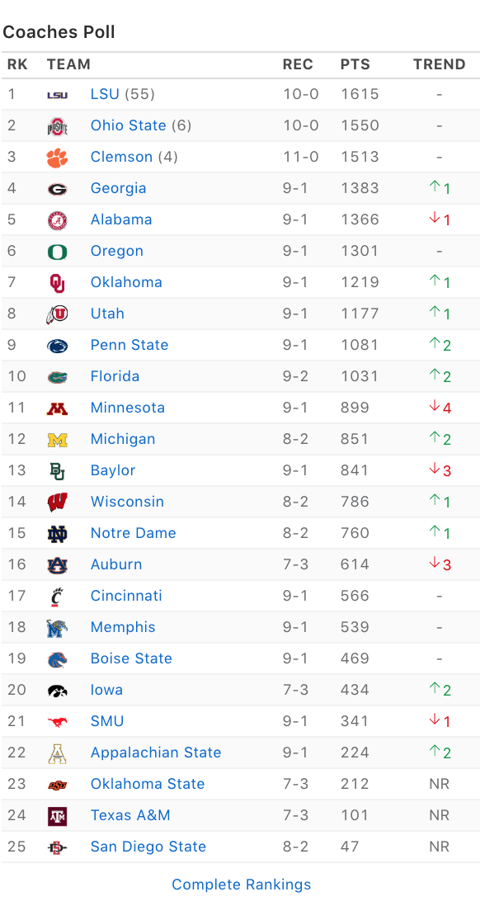Select the Notre Dame ND logo
This screenshot has width=485, height=906.
click(57, 533)
